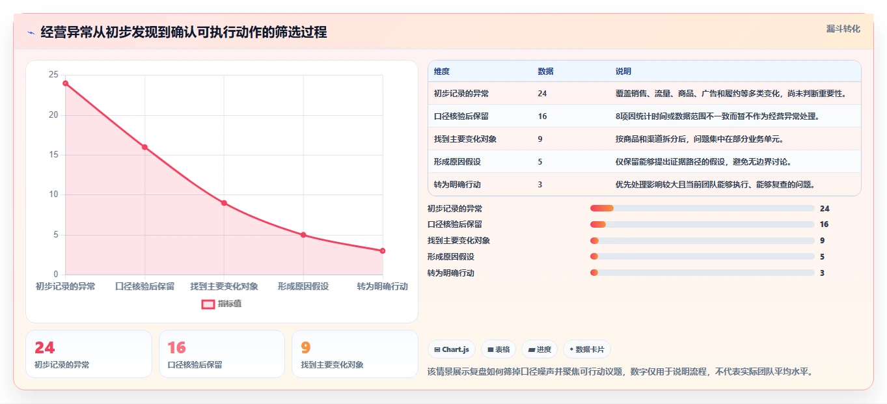Viewport: 887px width, 404px height.
Task: Toggle the 指标值 legend item under the chart
Action: click(221, 304)
